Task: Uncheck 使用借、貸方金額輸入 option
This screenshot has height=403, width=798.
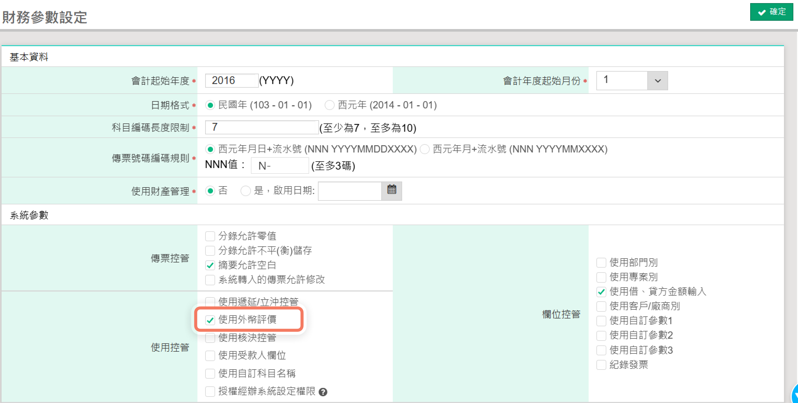Action: pyautogui.click(x=601, y=292)
